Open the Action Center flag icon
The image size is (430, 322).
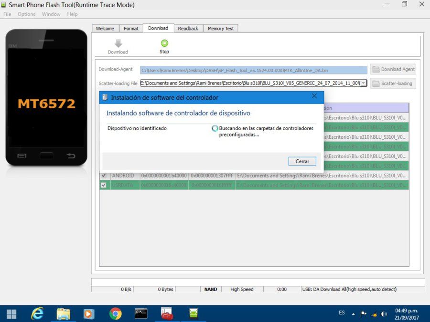(364, 314)
